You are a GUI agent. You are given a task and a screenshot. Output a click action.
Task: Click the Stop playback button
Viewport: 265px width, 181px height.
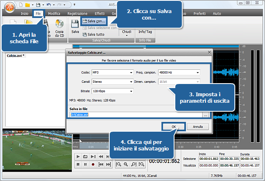pyautogui.click(x=78, y=164)
